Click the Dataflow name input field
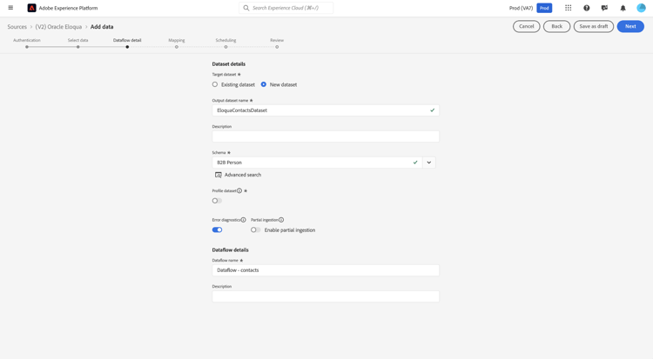The image size is (653, 359). click(326, 270)
